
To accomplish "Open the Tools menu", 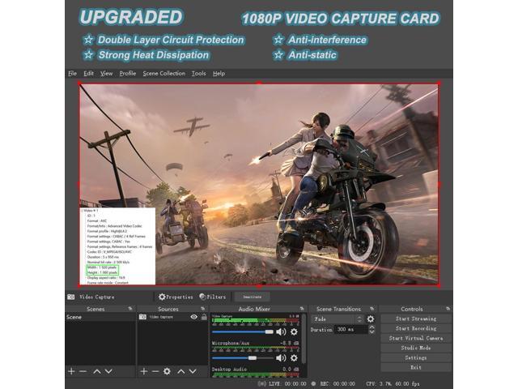I will tap(198, 74).
